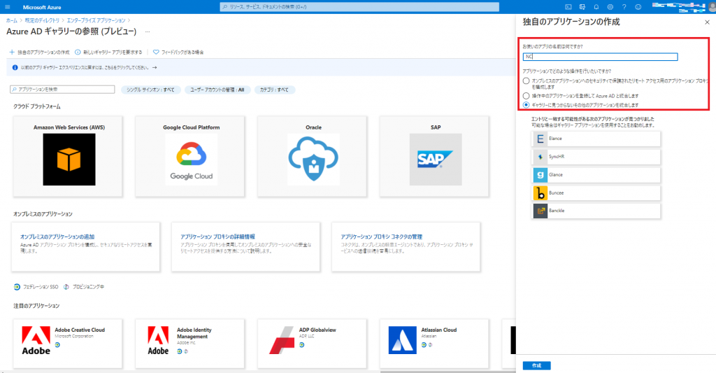Close the create application panel
The image size is (716, 373).
707,22
